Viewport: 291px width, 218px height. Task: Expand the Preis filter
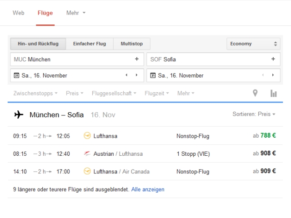point(75,93)
